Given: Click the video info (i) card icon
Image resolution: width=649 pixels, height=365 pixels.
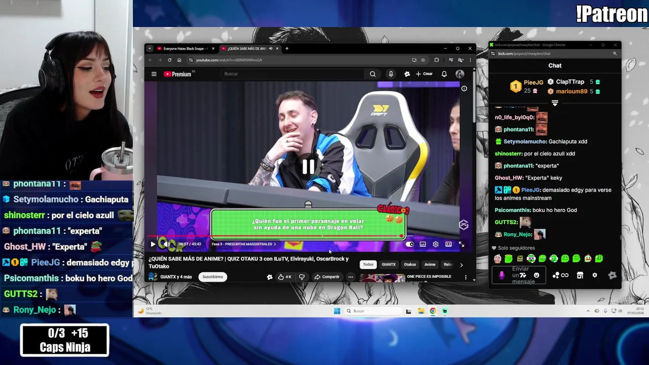Looking at the screenshot, I should pos(463,89).
